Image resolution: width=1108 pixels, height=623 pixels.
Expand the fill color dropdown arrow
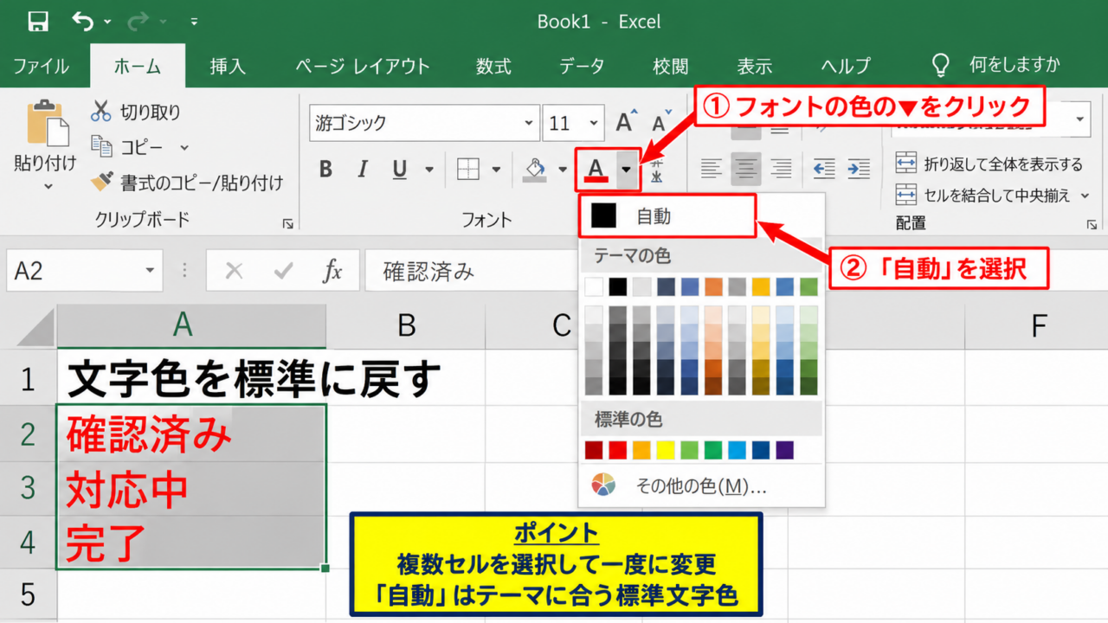click(564, 170)
